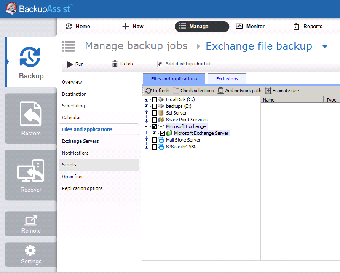Click the Microsoft Exchange envelope icon

161,126
